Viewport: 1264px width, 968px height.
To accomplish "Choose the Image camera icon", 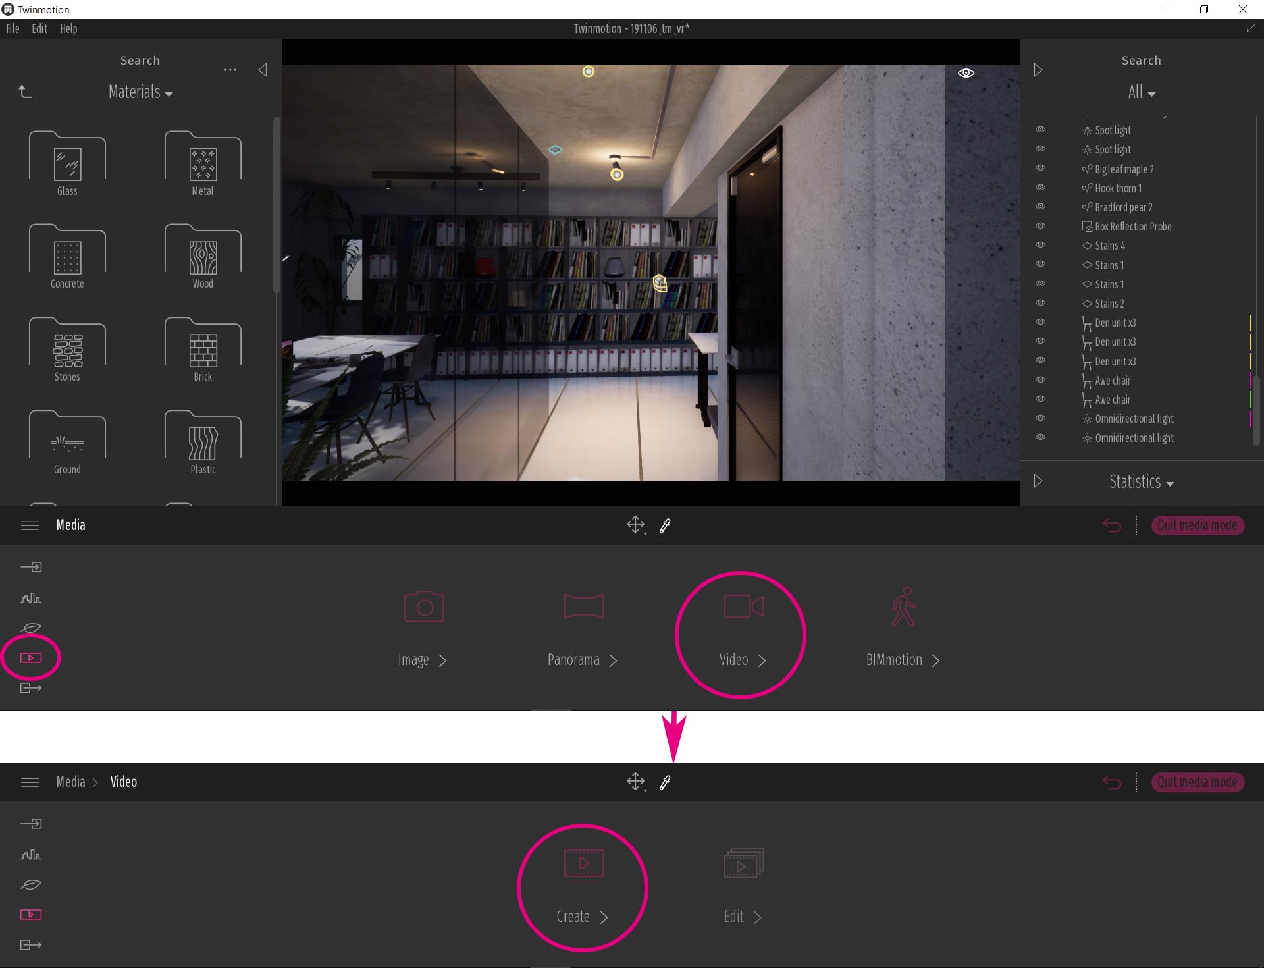I will (424, 606).
